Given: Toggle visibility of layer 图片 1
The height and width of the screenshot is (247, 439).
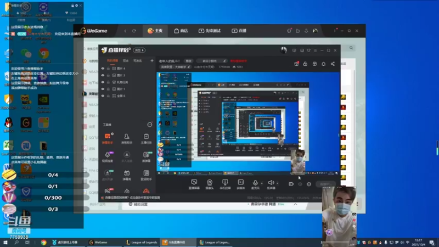Looking at the screenshot, I should click(103, 89).
